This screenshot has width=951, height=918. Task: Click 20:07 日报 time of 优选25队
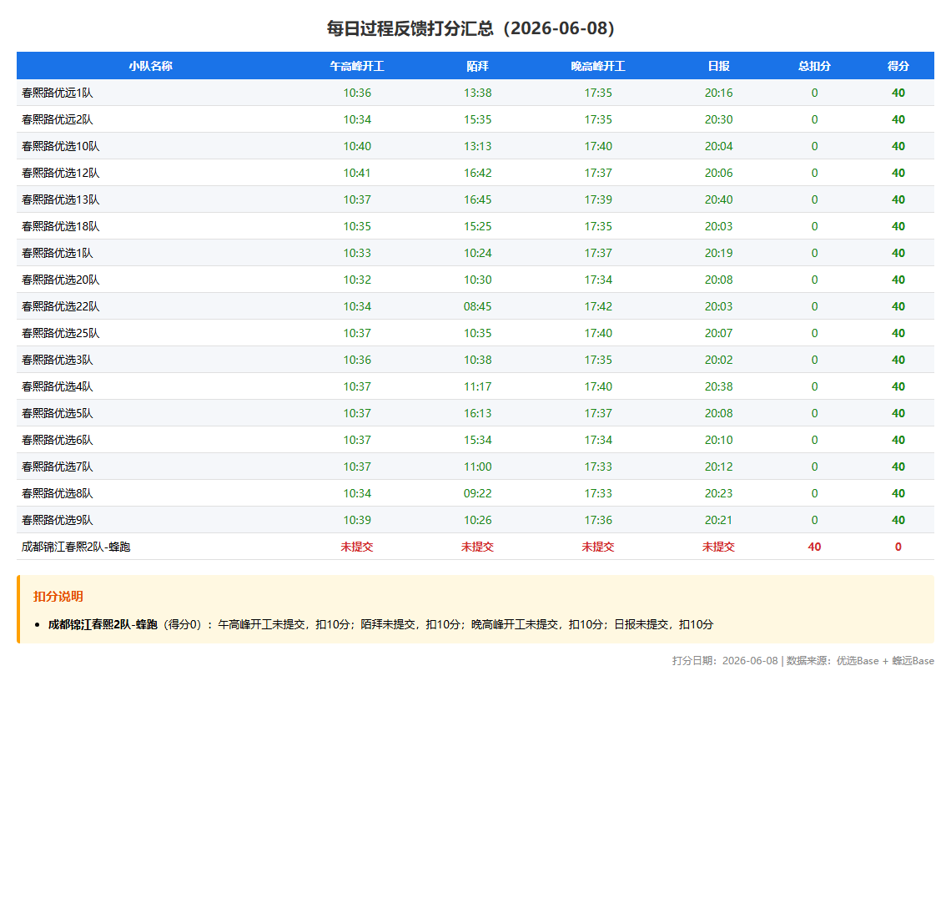click(719, 333)
